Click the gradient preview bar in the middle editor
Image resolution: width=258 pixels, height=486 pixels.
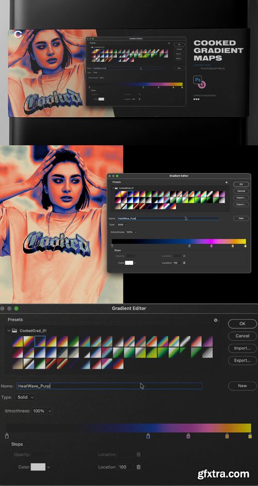(179, 241)
